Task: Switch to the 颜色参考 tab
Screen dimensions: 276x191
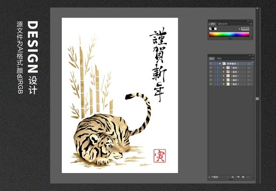Action: click(222, 24)
